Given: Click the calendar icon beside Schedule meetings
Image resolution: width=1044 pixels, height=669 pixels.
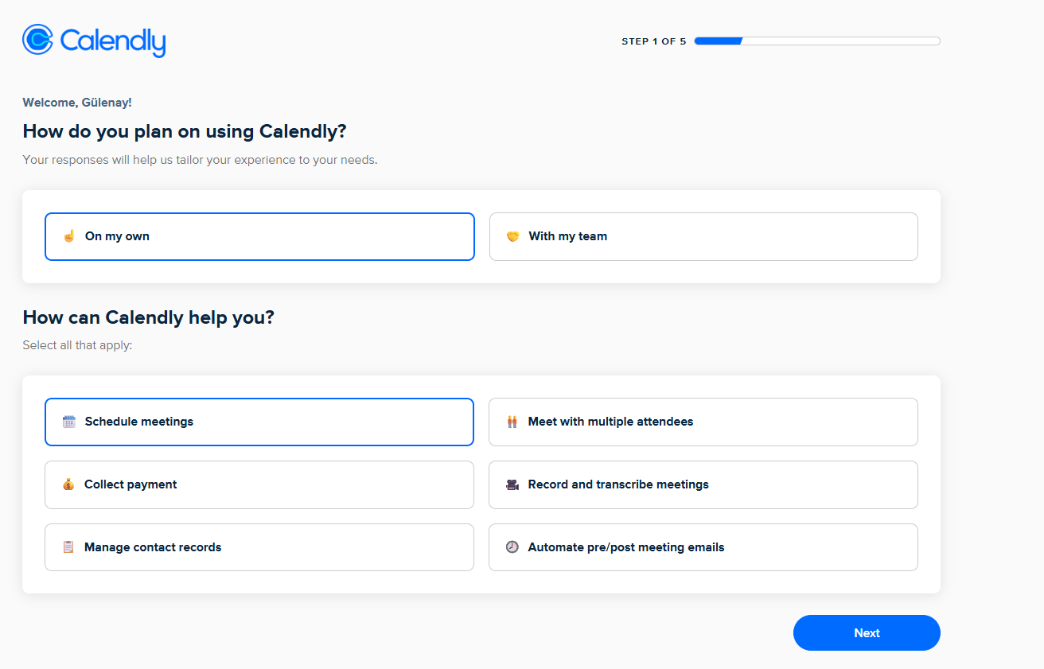Looking at the screenshot, I should tap(69, 422).
